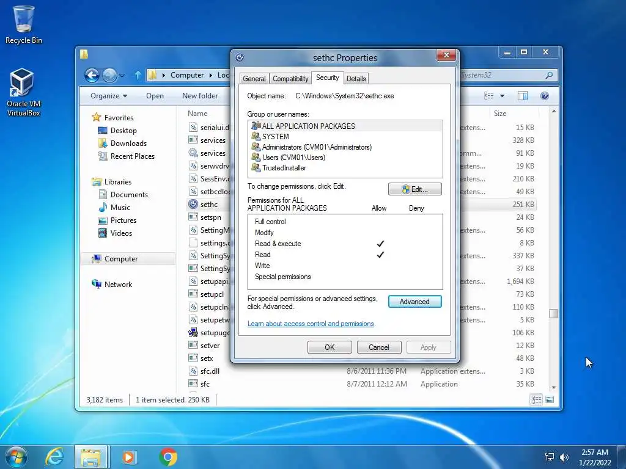Click the Explorer Back arrow button
Image resolution: width=626 pixels, height=469 pixels.
point(92,75)
